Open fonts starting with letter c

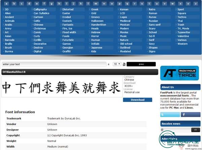tap(22, 4)
